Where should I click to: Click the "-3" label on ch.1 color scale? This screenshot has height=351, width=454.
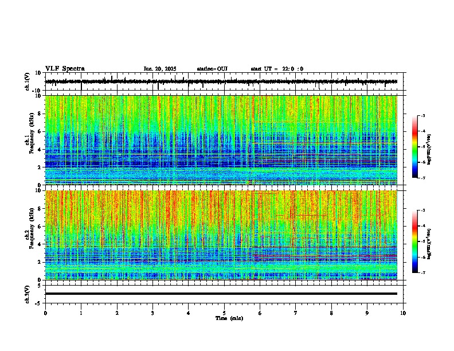point(423,116)
